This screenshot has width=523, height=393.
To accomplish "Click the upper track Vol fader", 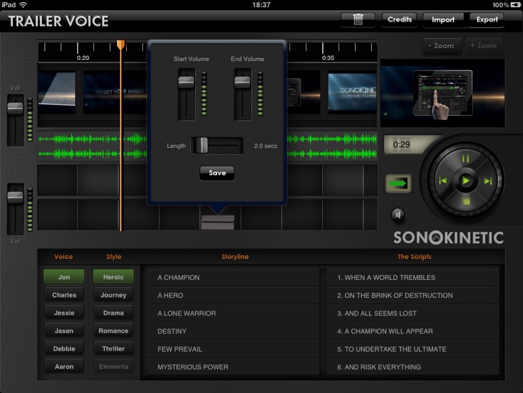I will tap(15, 108).
